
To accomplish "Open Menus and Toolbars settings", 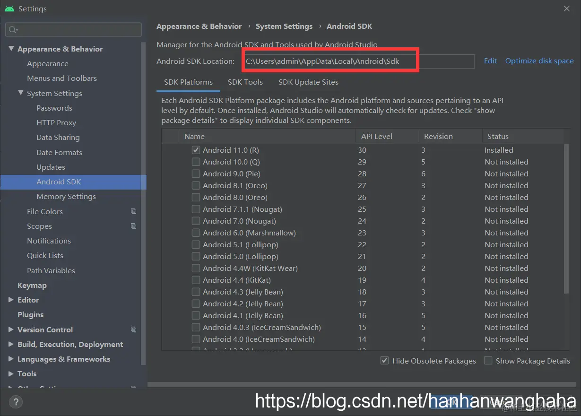I will tap(62, 78).
